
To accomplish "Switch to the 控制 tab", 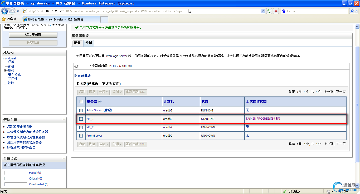I will pyautogui.click(x=89, y=43).
